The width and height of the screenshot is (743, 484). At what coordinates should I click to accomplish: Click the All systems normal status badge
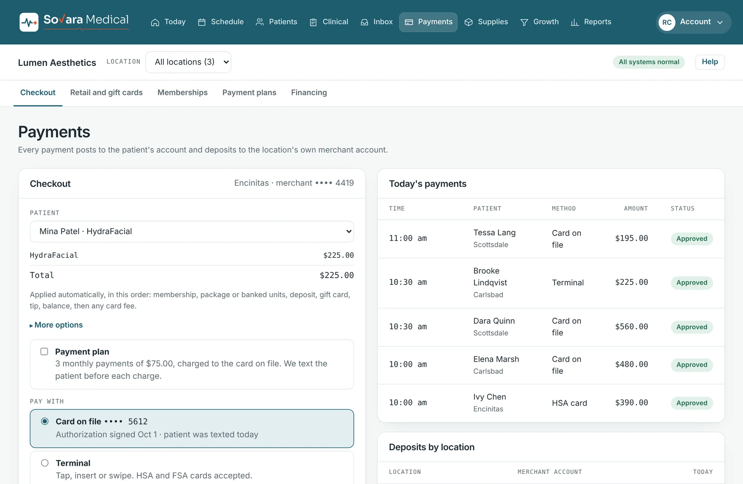click(649, 62)
